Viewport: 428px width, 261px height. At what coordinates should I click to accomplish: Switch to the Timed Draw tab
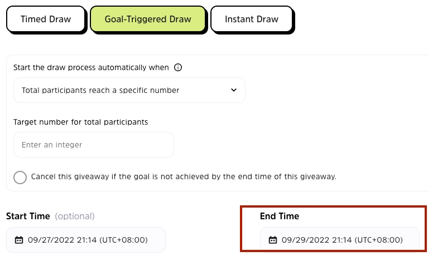point(46,19)
